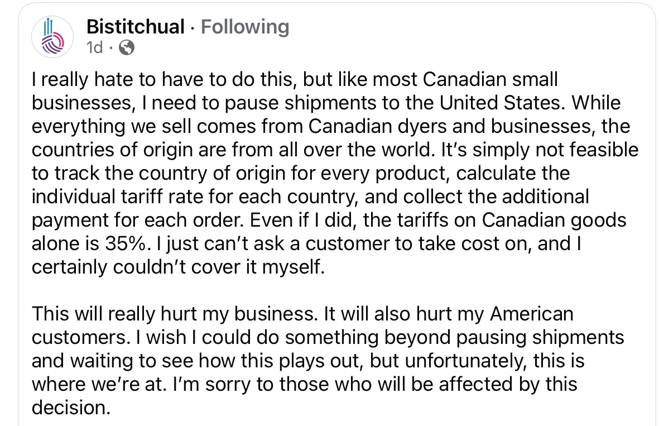Click the final word "decision."

point(70,408)
